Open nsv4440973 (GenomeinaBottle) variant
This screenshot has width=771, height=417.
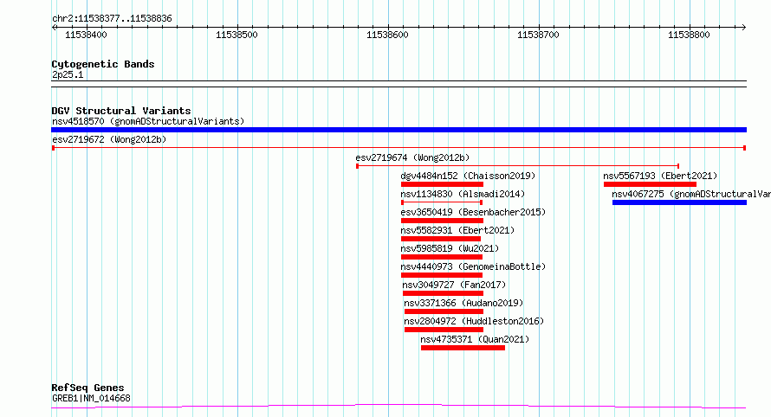[x=473, y=266]
